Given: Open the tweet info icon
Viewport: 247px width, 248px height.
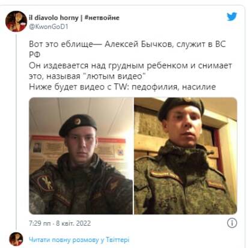Looking at the screenshot, I should [x=232, y=223].
